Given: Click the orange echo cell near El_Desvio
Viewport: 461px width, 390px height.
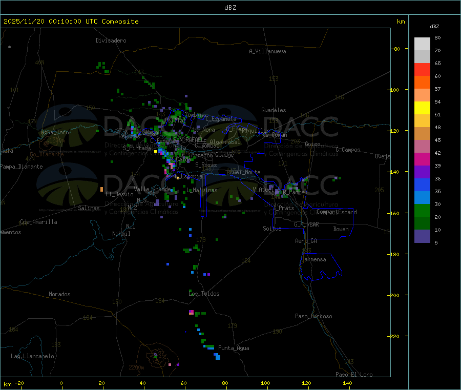Looking at the screenshot, I should tap(102, 189).
